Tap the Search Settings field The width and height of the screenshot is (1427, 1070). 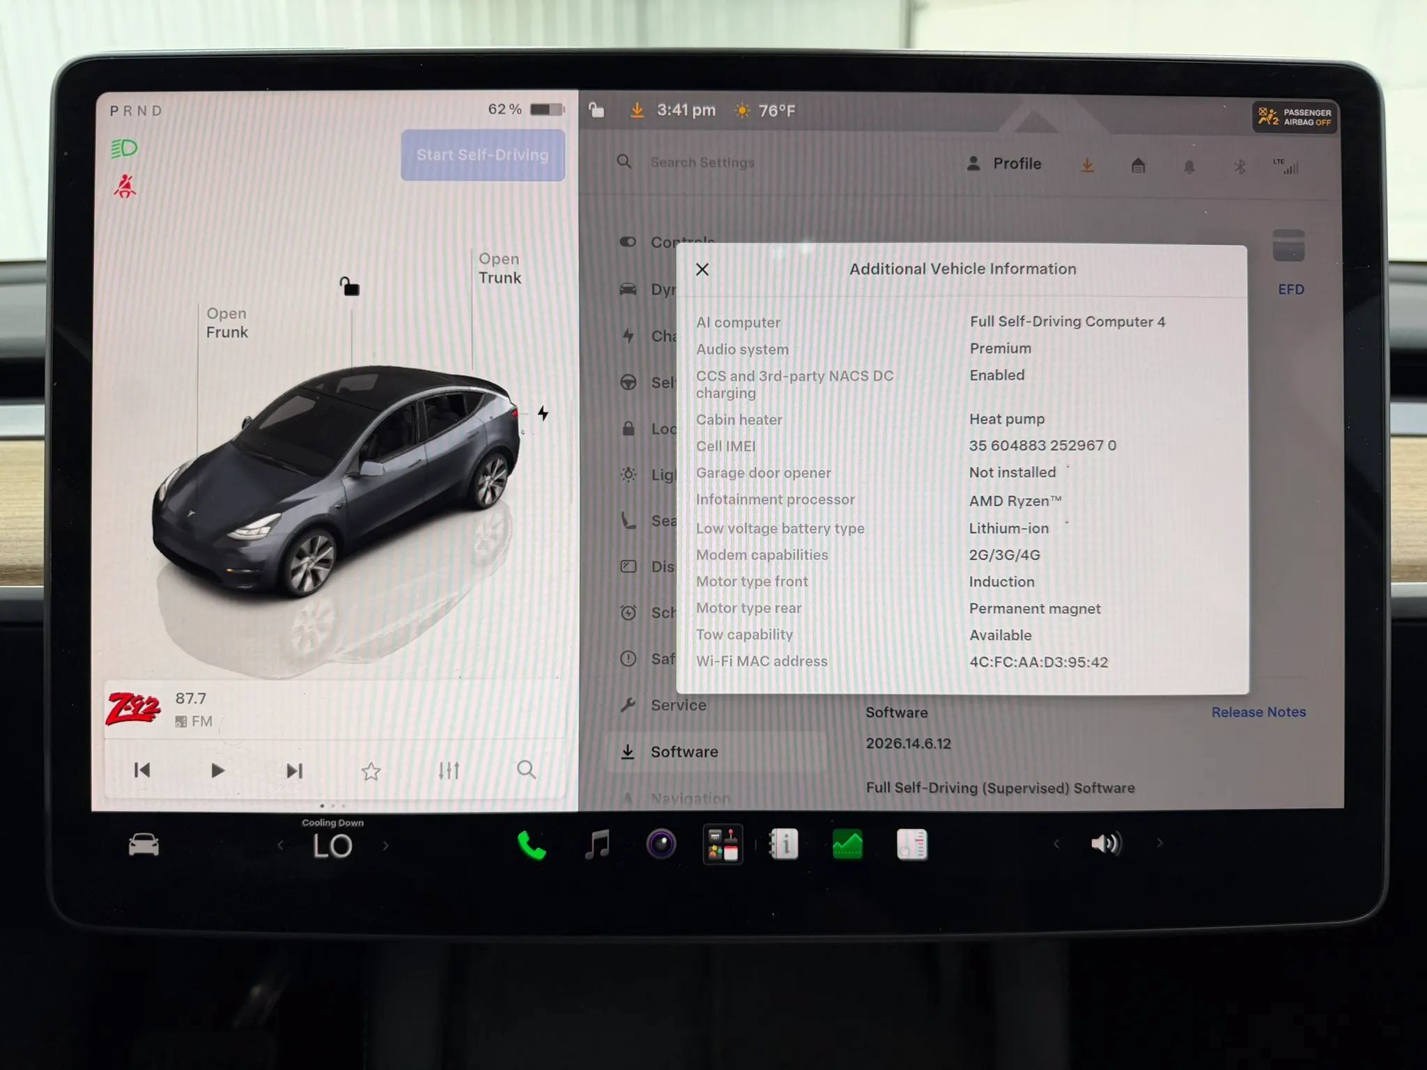702,162
